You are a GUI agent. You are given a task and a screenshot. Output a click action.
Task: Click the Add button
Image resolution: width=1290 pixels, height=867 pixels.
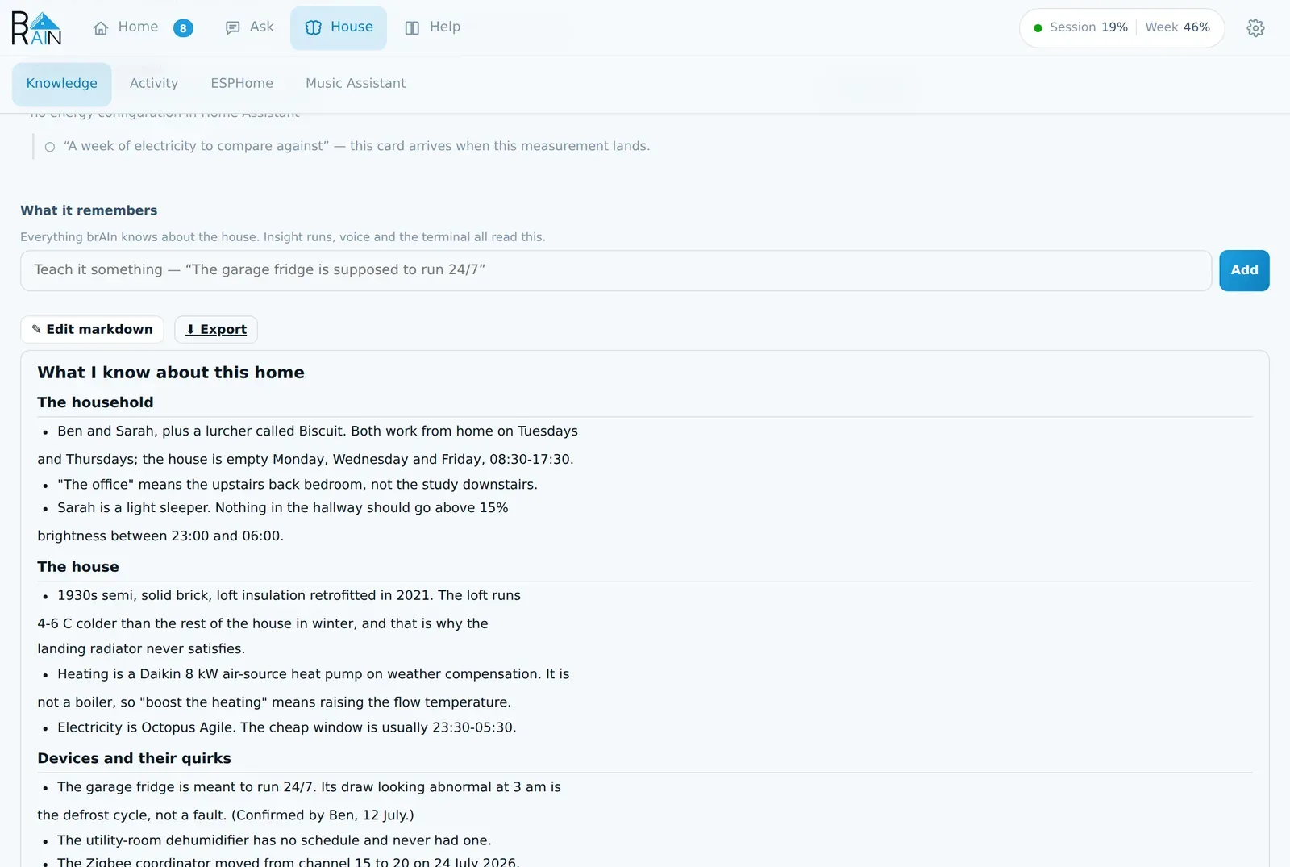coord(1244,270)
